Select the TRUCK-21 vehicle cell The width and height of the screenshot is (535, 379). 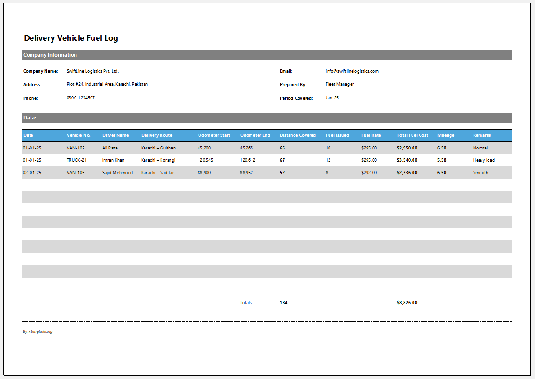(x=76, y=160)
